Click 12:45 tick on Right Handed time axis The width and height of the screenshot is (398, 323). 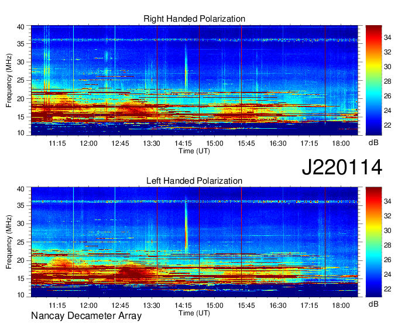coord(120,143)
